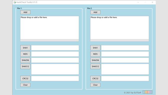Click the 'HashCheck Toolkit V1.0' window title
Screen dimensions: 168x95
pos(27,2)
